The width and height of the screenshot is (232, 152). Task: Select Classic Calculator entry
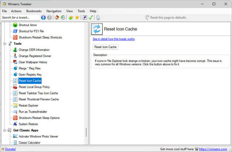click(x=29, y=142)
